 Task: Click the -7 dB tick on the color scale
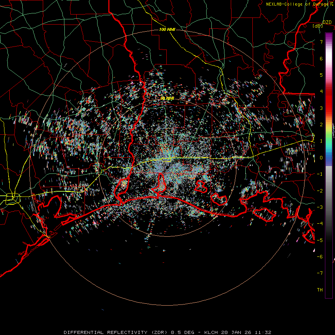(320, 273)
